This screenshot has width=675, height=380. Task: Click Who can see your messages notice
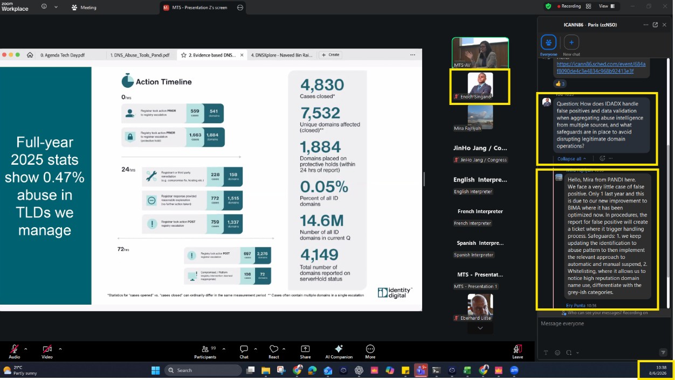(x=604, y=313)
